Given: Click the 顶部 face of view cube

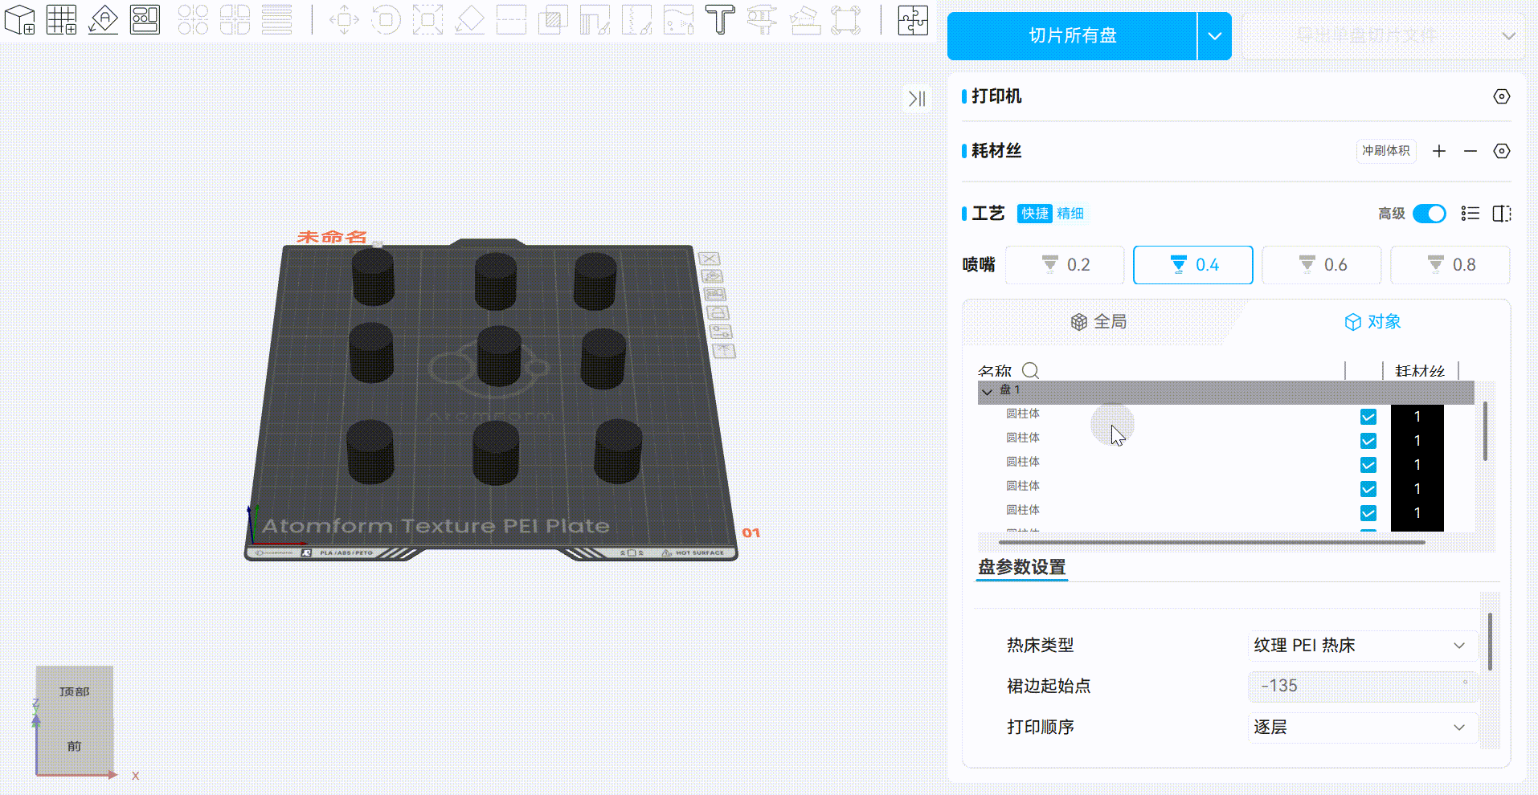Looking at the screenshot, I should point(75,691).
